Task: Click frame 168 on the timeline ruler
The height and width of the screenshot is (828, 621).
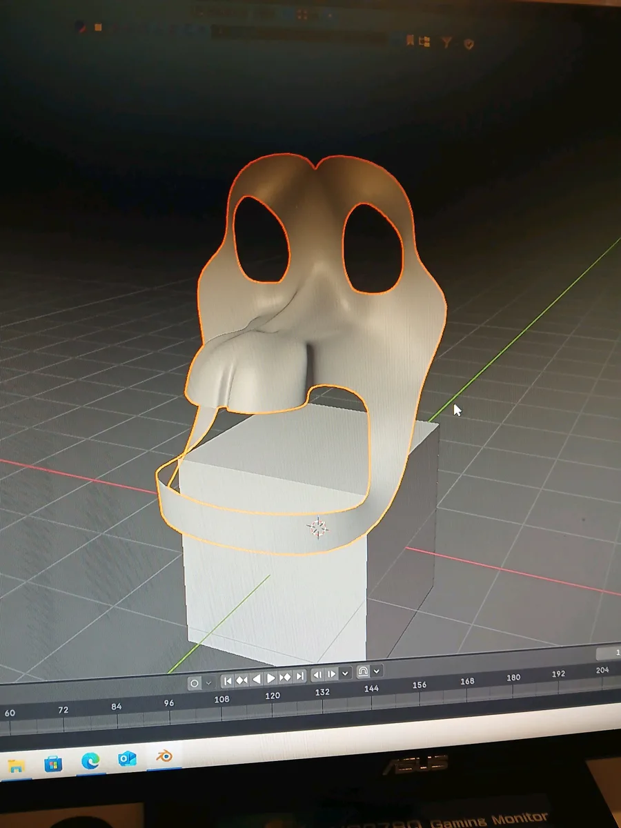Action: coord(467,681)
